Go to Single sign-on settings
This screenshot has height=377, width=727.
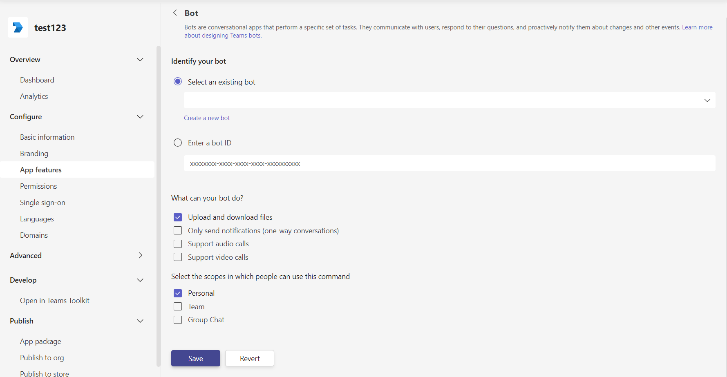click(x=43, y=202)
